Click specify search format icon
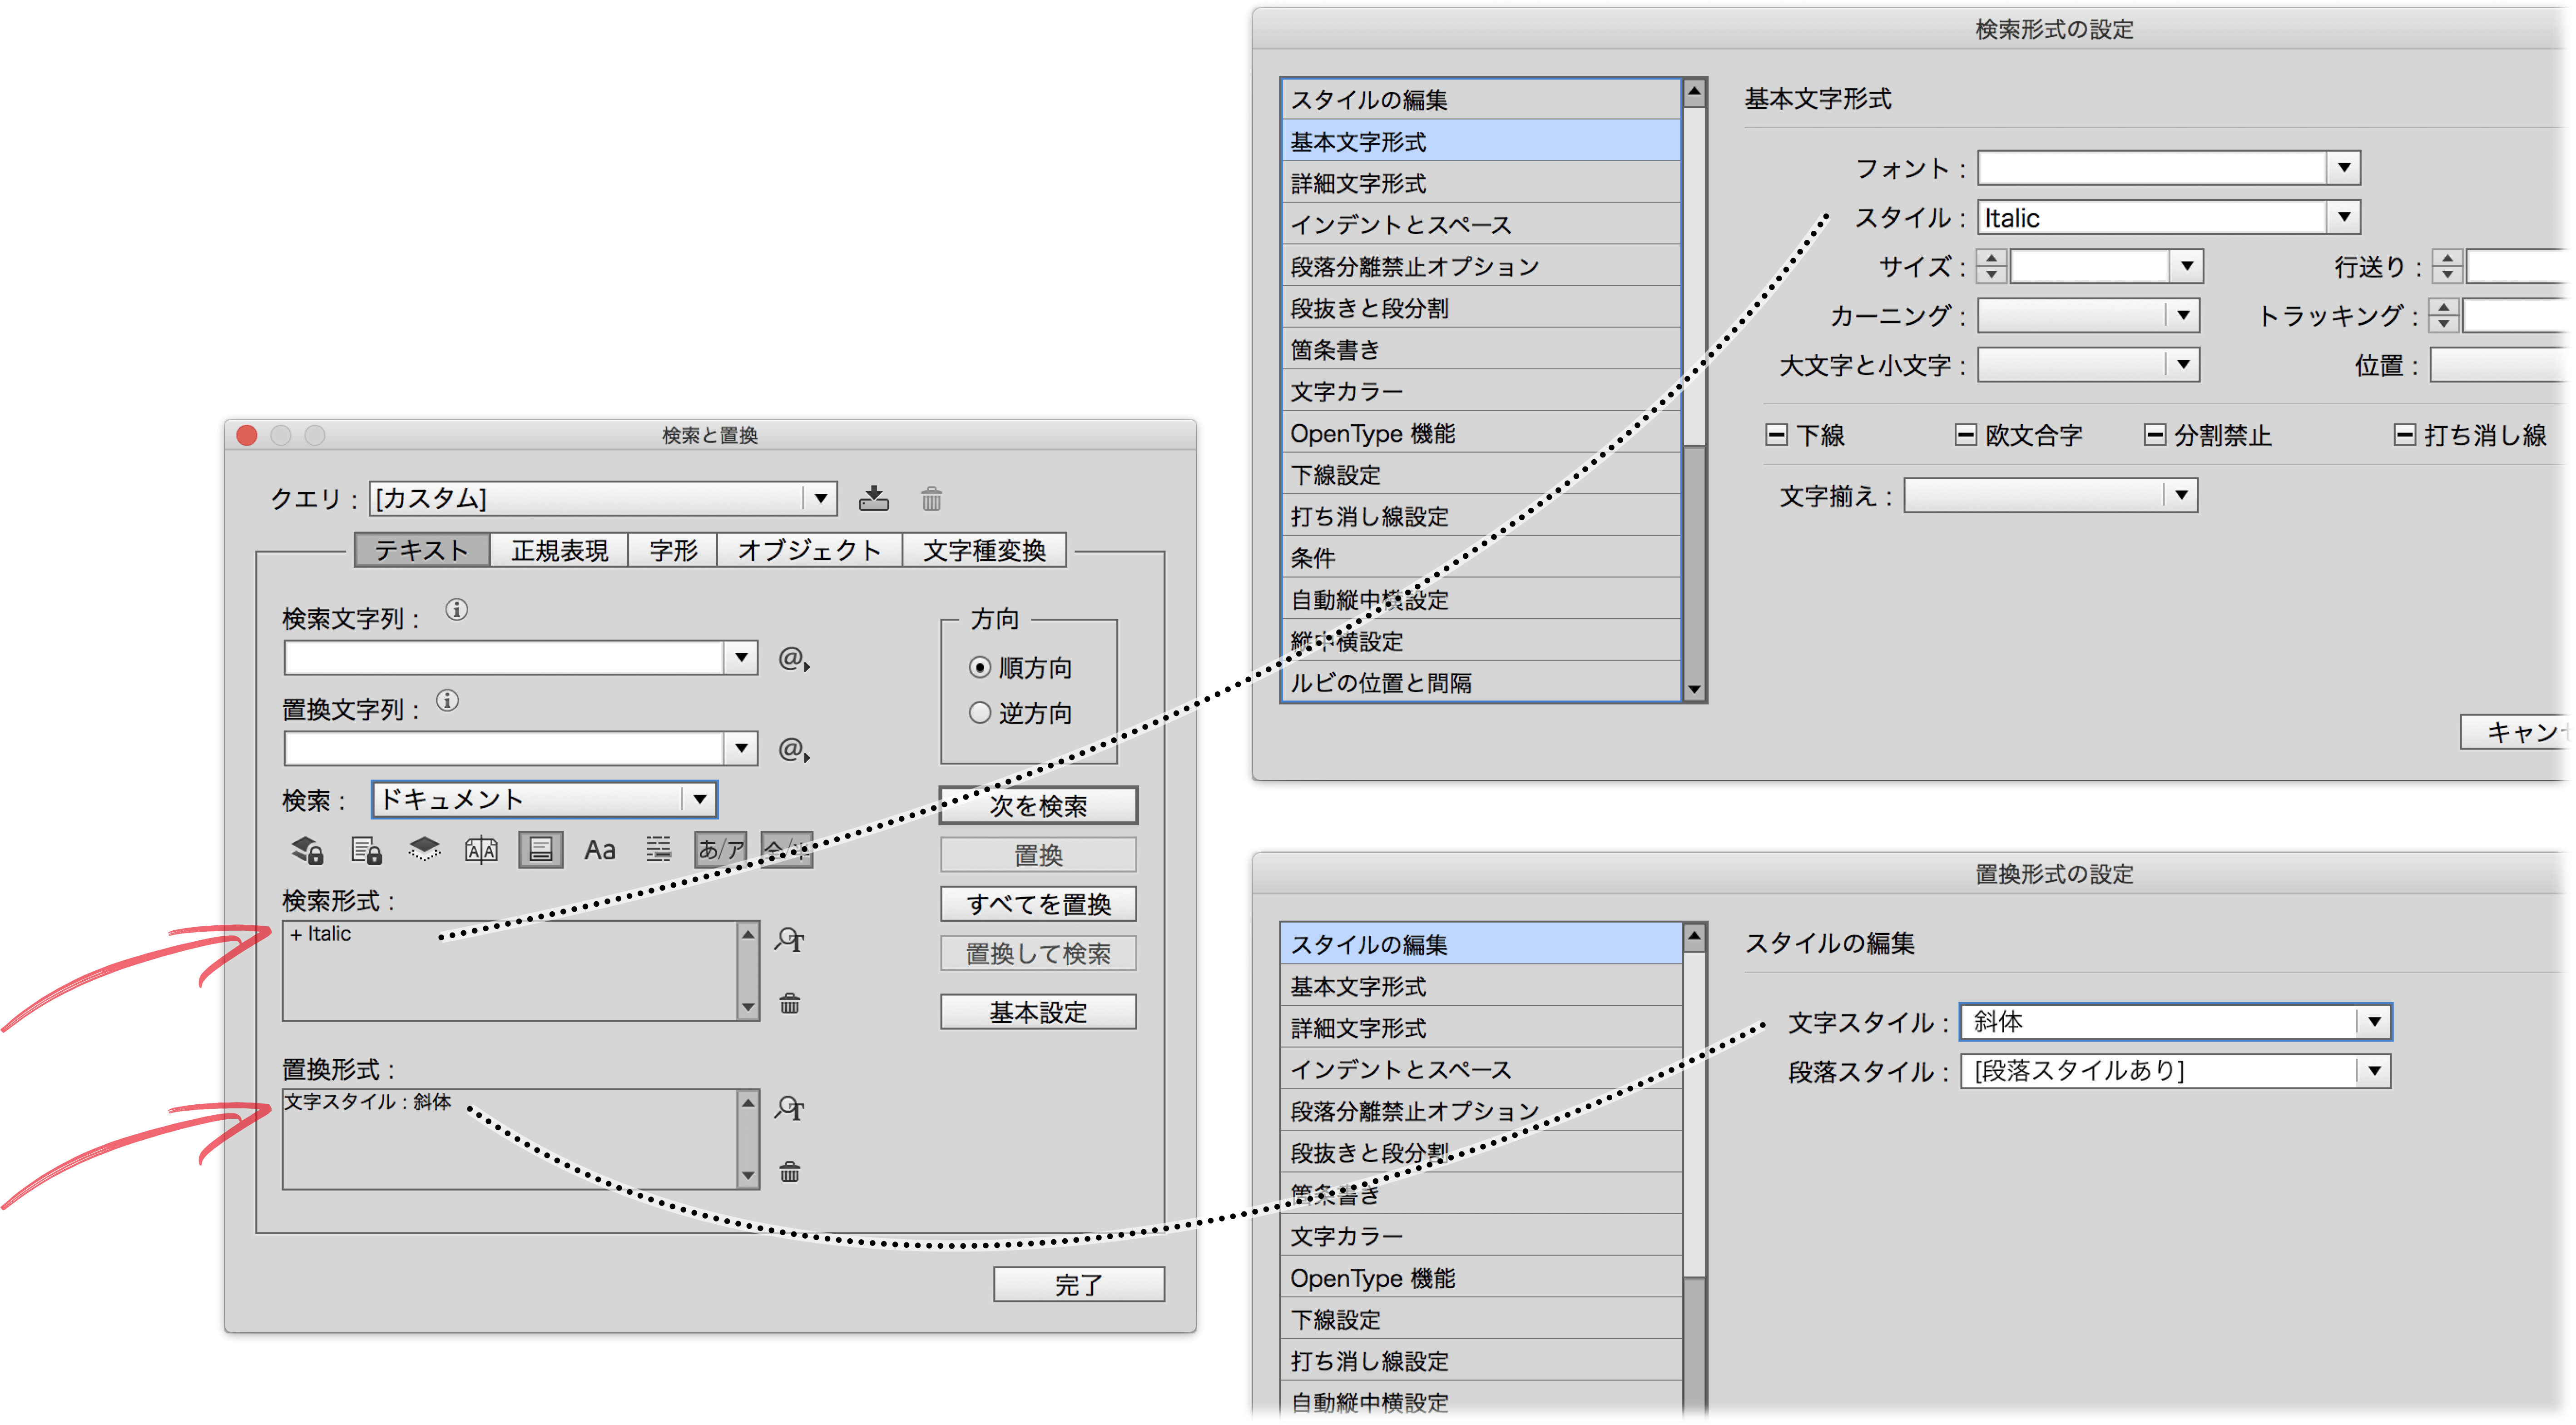Screen dimensions: 2576x1425 tap(789, 940)
